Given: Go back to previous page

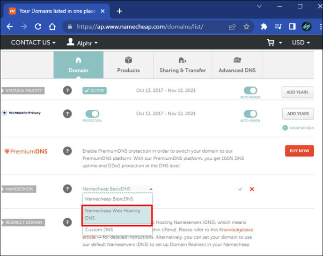Looking at the screenshot, I should (10, 27).
